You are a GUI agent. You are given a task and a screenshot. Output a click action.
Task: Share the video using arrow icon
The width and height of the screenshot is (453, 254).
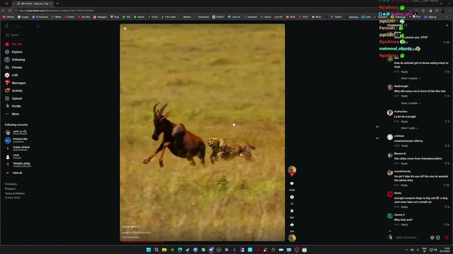pyautogui.click(x=292, y=225)
